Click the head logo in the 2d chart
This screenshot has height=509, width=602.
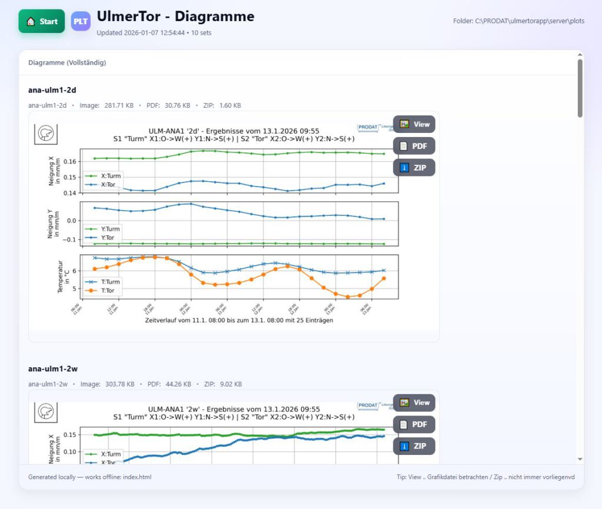pos(45,134)
